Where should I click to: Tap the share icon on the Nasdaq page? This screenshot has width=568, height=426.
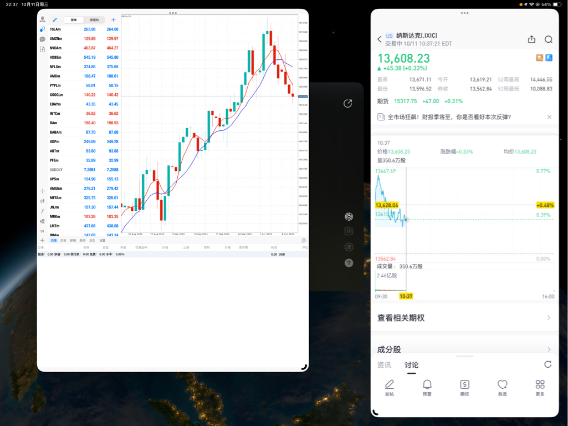click(x=531, y=39)
